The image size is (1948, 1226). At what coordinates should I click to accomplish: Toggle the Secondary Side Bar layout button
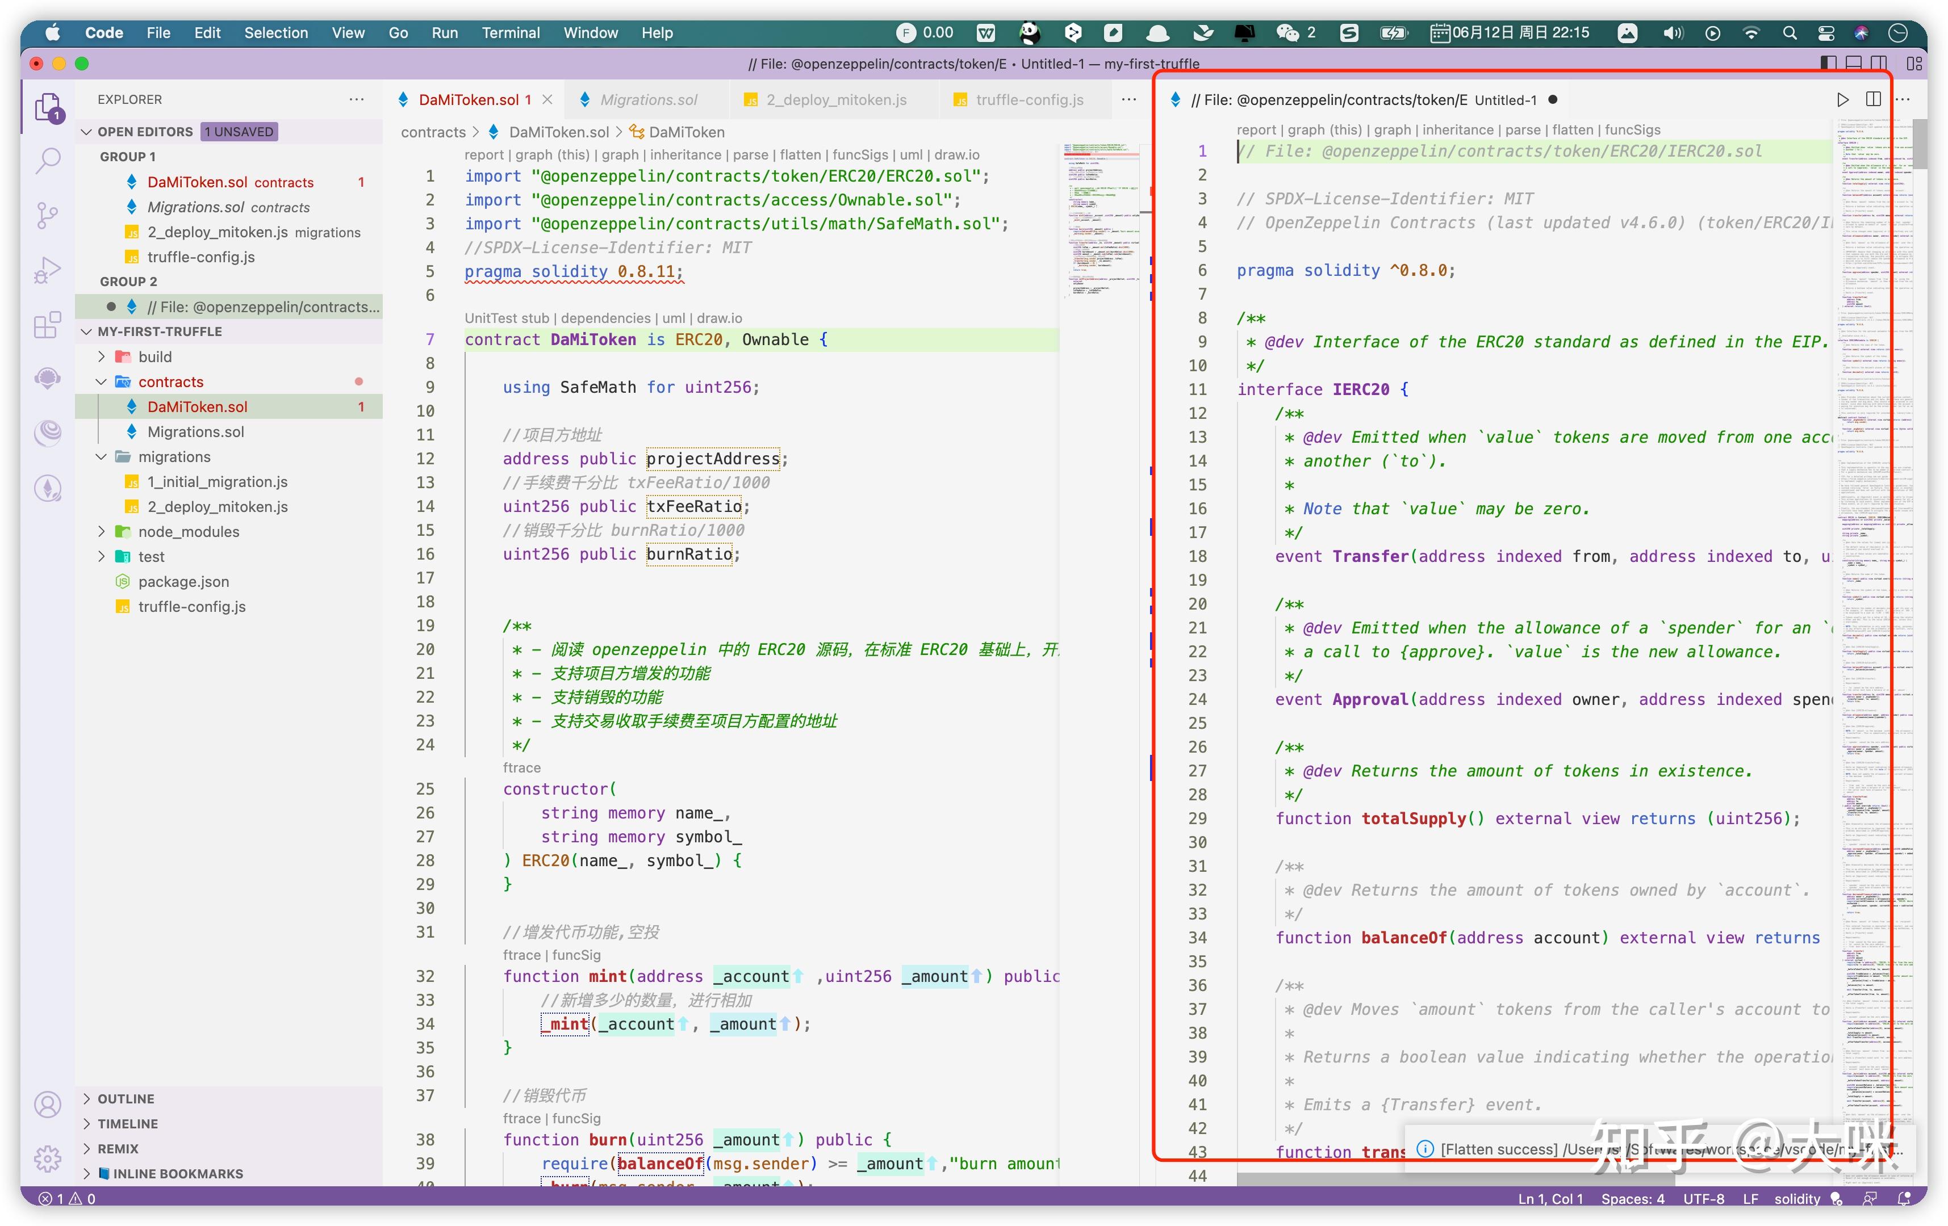pyautogui.click(x=1879, y=63)
